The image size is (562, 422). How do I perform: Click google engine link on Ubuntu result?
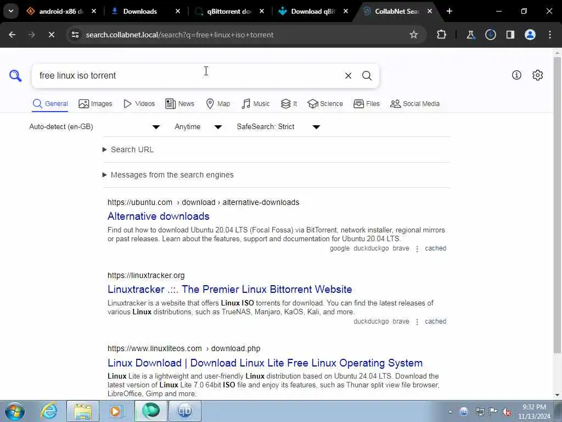(339, 248)
